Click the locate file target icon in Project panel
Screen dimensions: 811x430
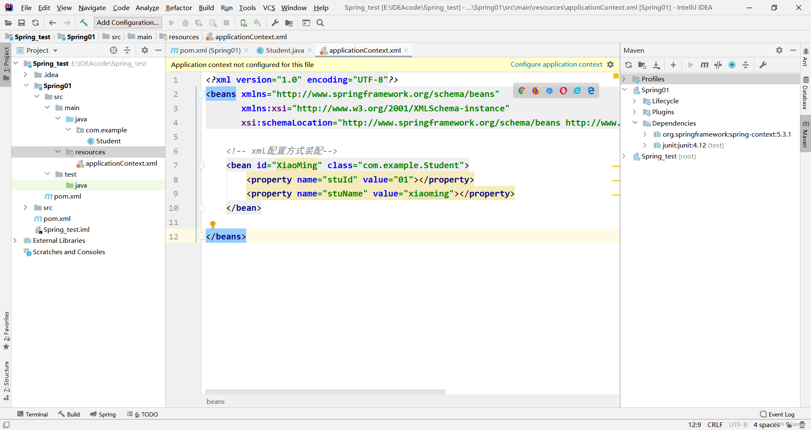[114, 50]
